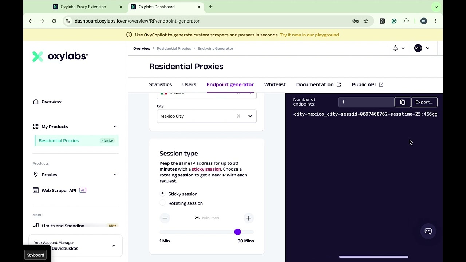The height and width of the screenshot is (262, 466).
Task: Open Chrome three-dot menu
Action: (x=435, y=21)
